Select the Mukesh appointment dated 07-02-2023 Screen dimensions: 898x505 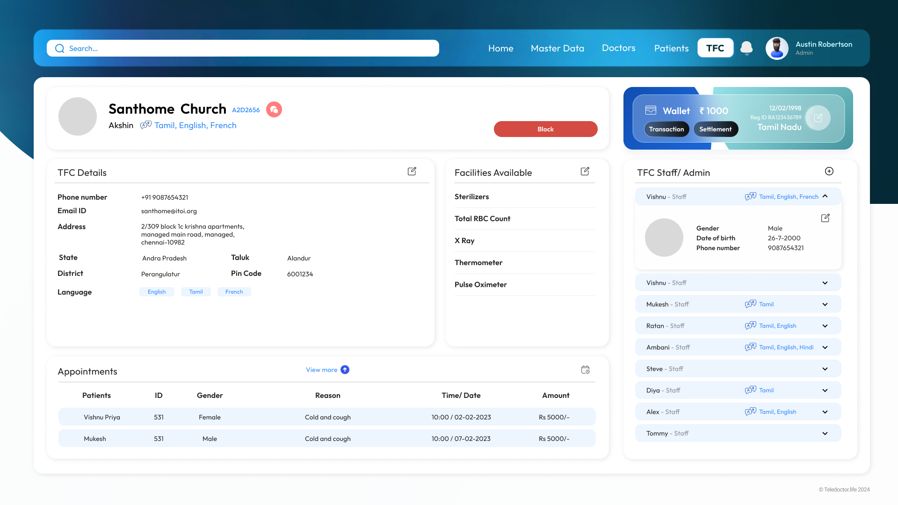327,438
